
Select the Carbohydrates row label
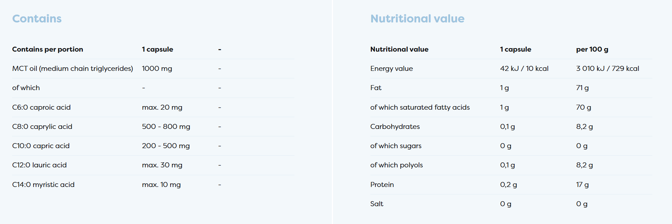pos(395,126)
